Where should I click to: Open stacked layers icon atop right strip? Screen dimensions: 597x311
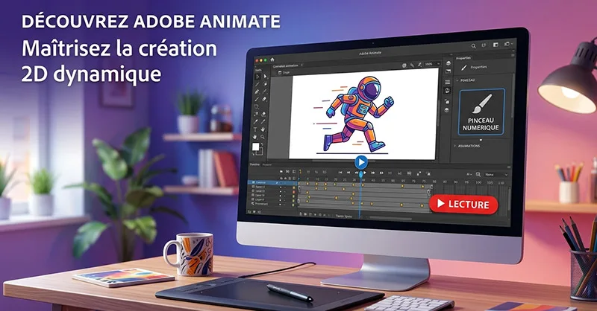[448, 63]
